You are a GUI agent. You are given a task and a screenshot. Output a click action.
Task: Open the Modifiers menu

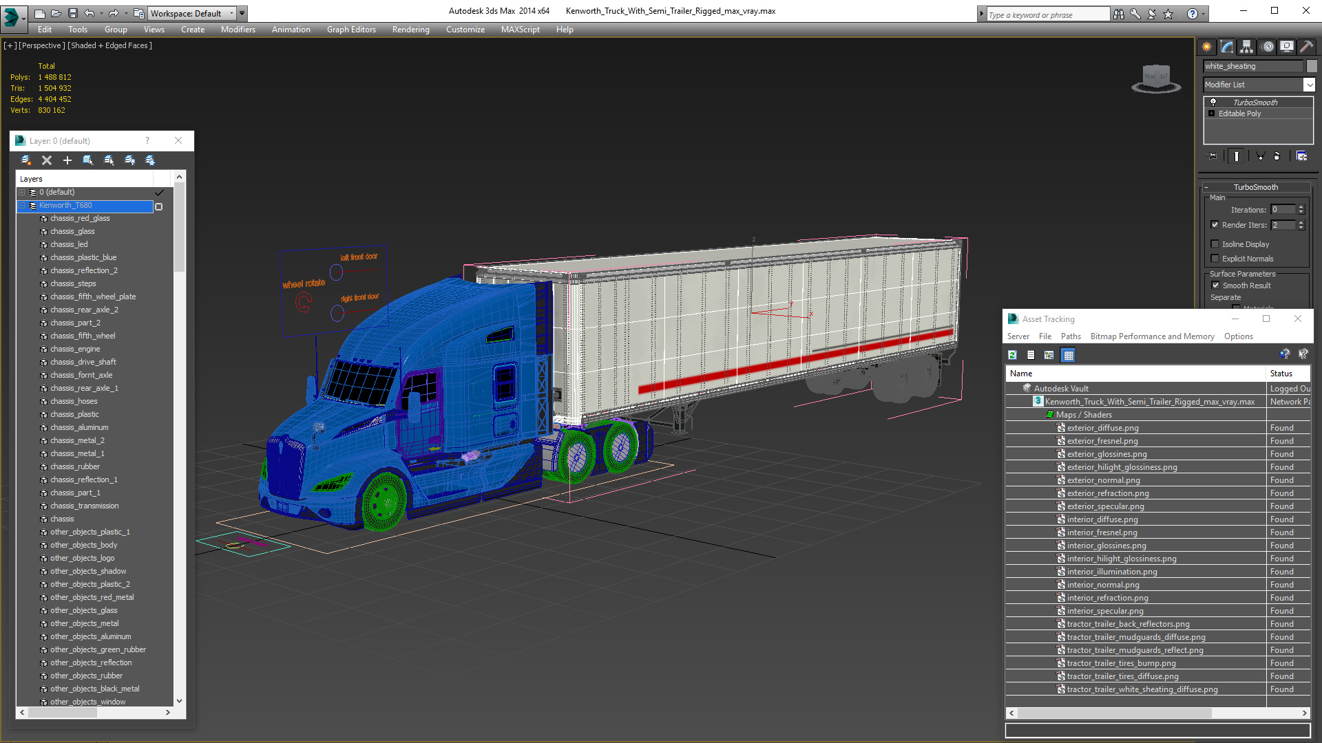click(x=238, y=30)
